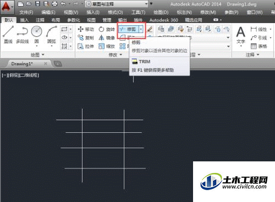Open the Undo history dropdown arrow
Viewport: 275px width, 202px height.
69,4
